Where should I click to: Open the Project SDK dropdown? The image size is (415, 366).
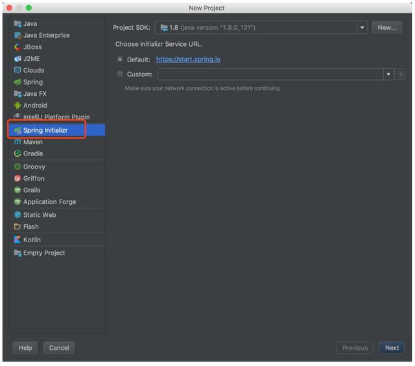362,28
